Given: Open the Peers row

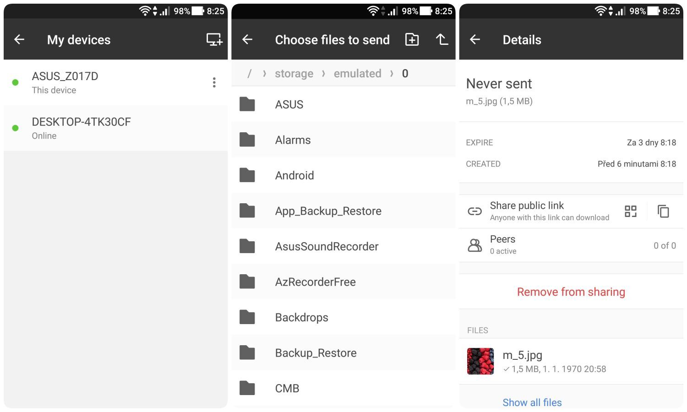Looking at the screenshot, I should pos(571,245).
